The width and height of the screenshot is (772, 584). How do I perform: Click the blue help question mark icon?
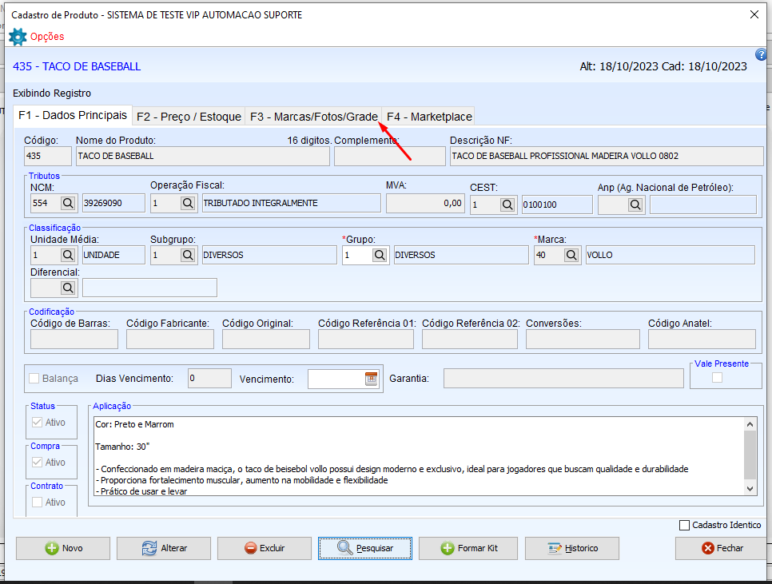(761, 54)
